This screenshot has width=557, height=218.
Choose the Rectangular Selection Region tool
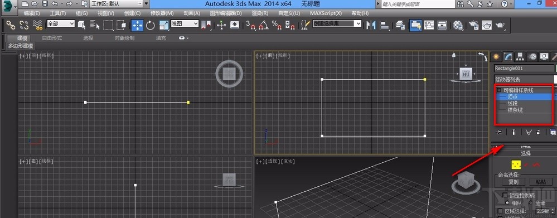108,25
